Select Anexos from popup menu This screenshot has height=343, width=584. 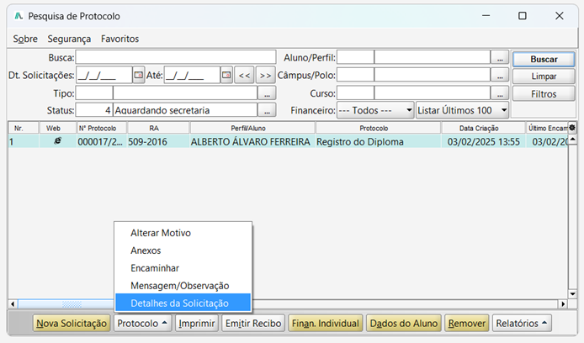[183, 251]
